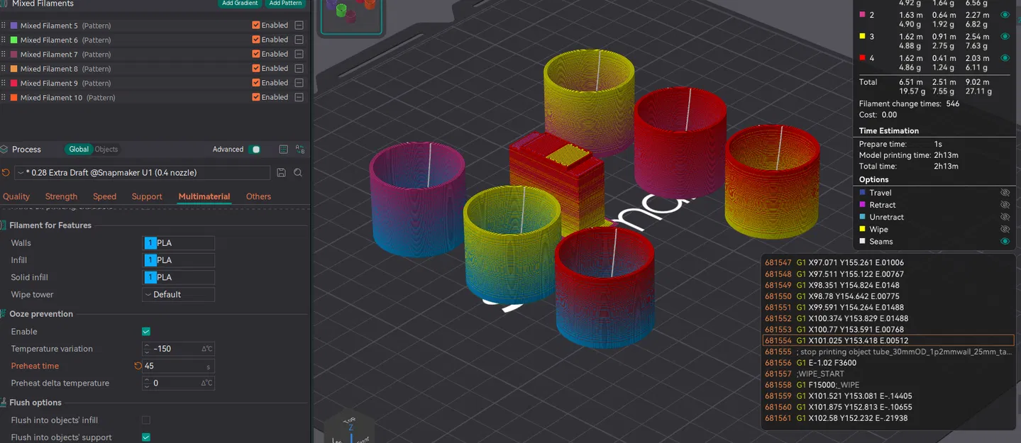Click the minus icon for Mixed Filament 7
Viewport: 1021px width, 443px height.
(299, 54)
